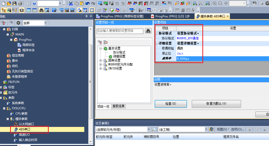The width and height of the screenshot is (269, 146).
Task: Click the Save project icon
Action: pos(14,3)
